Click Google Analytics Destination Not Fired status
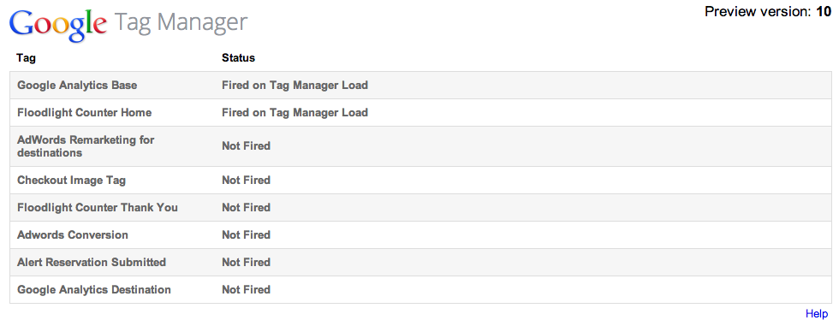This screenshot has height=326, width=839. [247, 290]
